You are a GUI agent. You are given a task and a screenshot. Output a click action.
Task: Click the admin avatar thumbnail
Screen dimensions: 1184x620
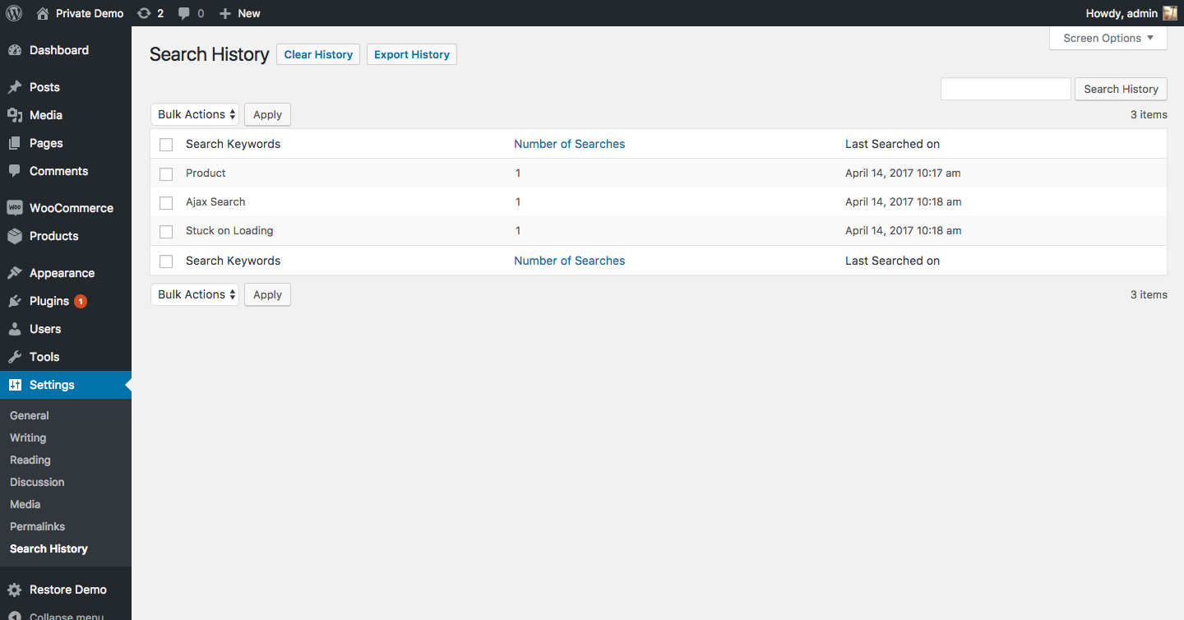point(1170,13)
